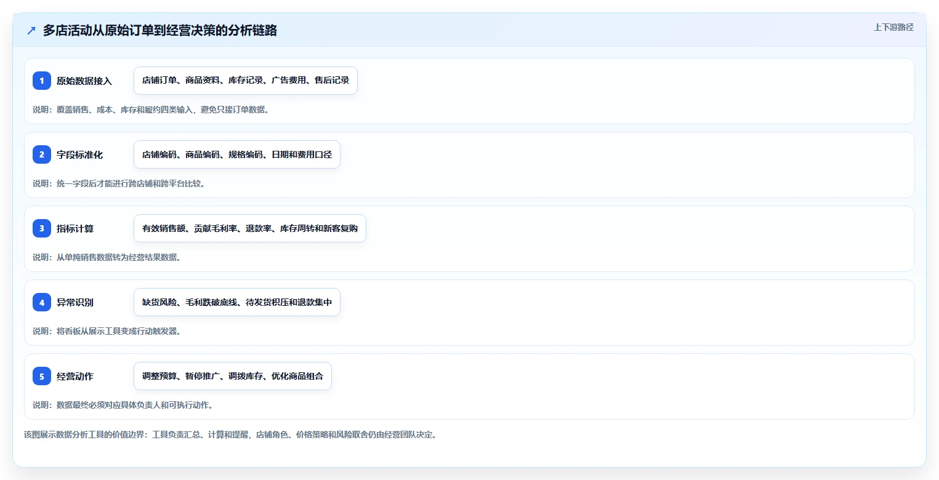Click step badge number 4
The image size is (939, 480).
pos(42,302)
